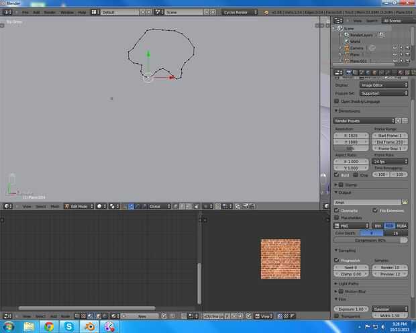Open the Cycles Render engine dropdown
The width and height of the screenshot is (416, 333).
pos(240,12)
